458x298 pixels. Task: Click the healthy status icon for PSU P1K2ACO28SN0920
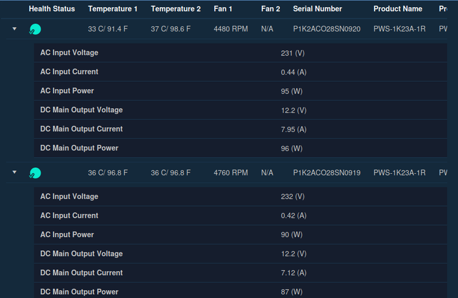click(35, 29)
